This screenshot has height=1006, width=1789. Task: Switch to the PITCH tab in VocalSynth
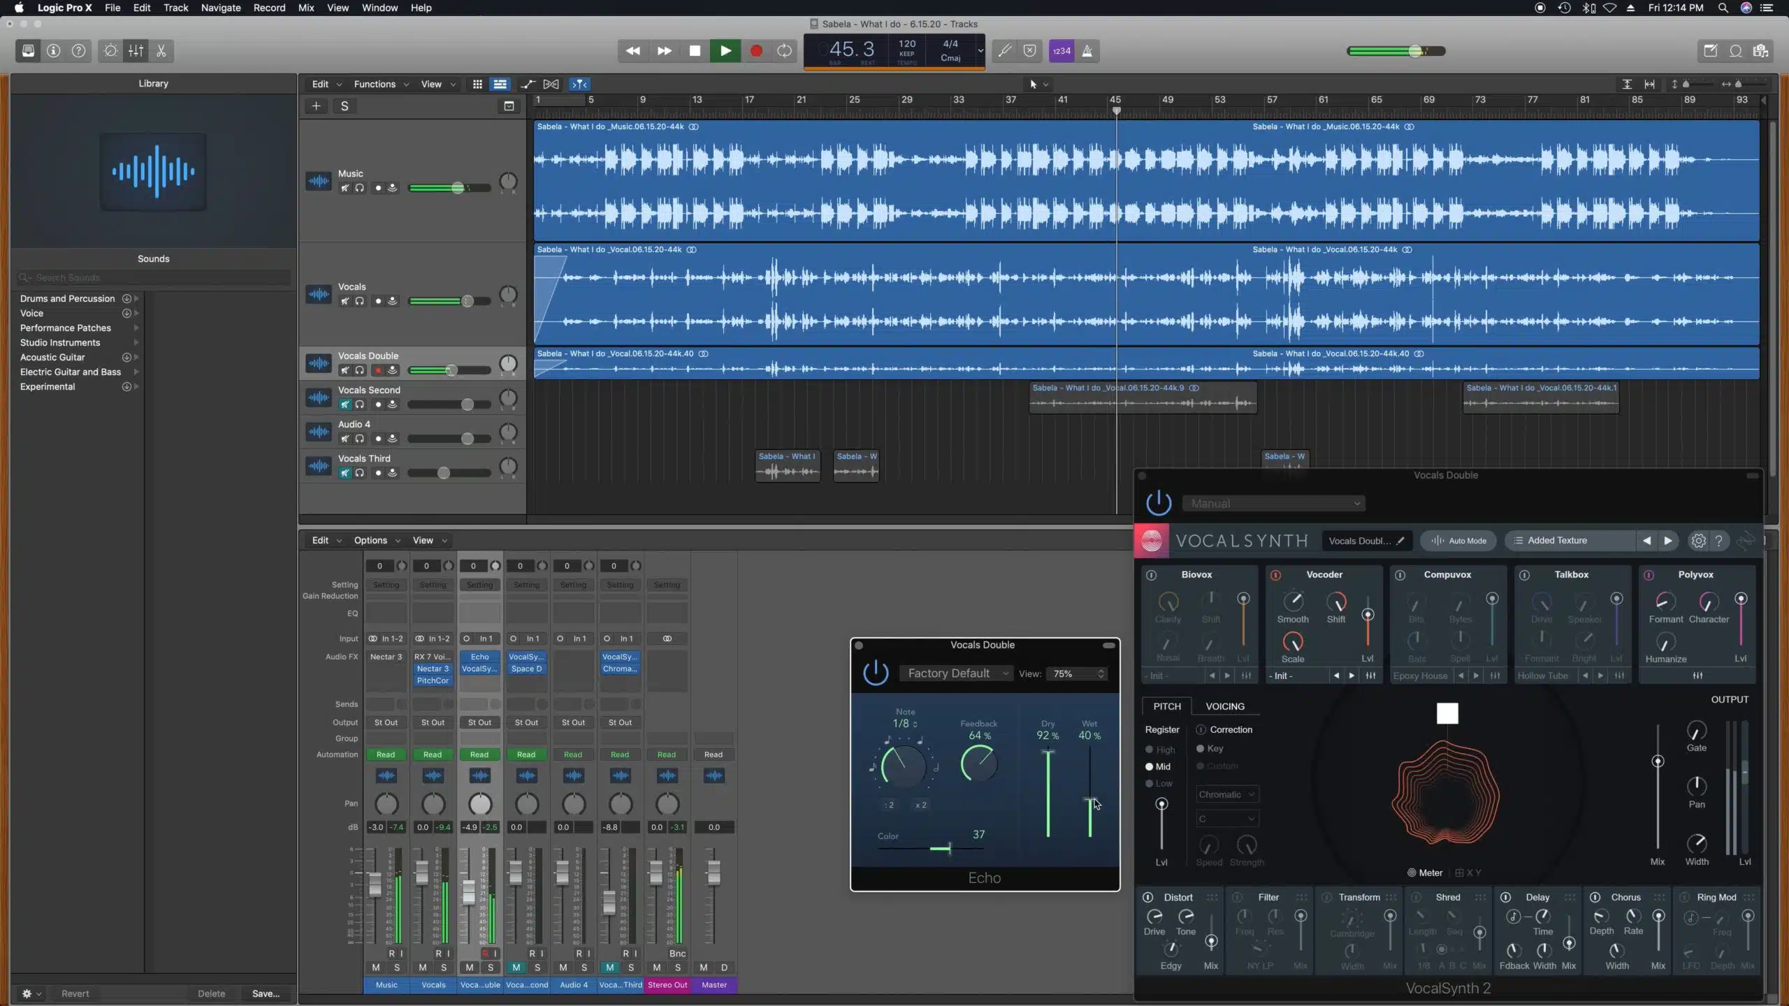click(x=1167, y=706)
